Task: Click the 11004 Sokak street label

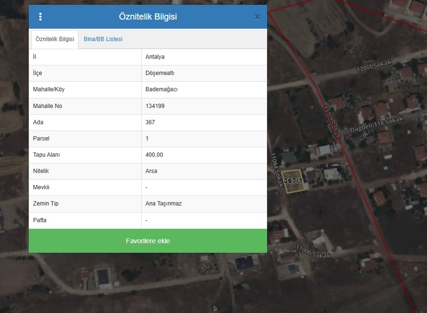Action: [x=275, y=170]
